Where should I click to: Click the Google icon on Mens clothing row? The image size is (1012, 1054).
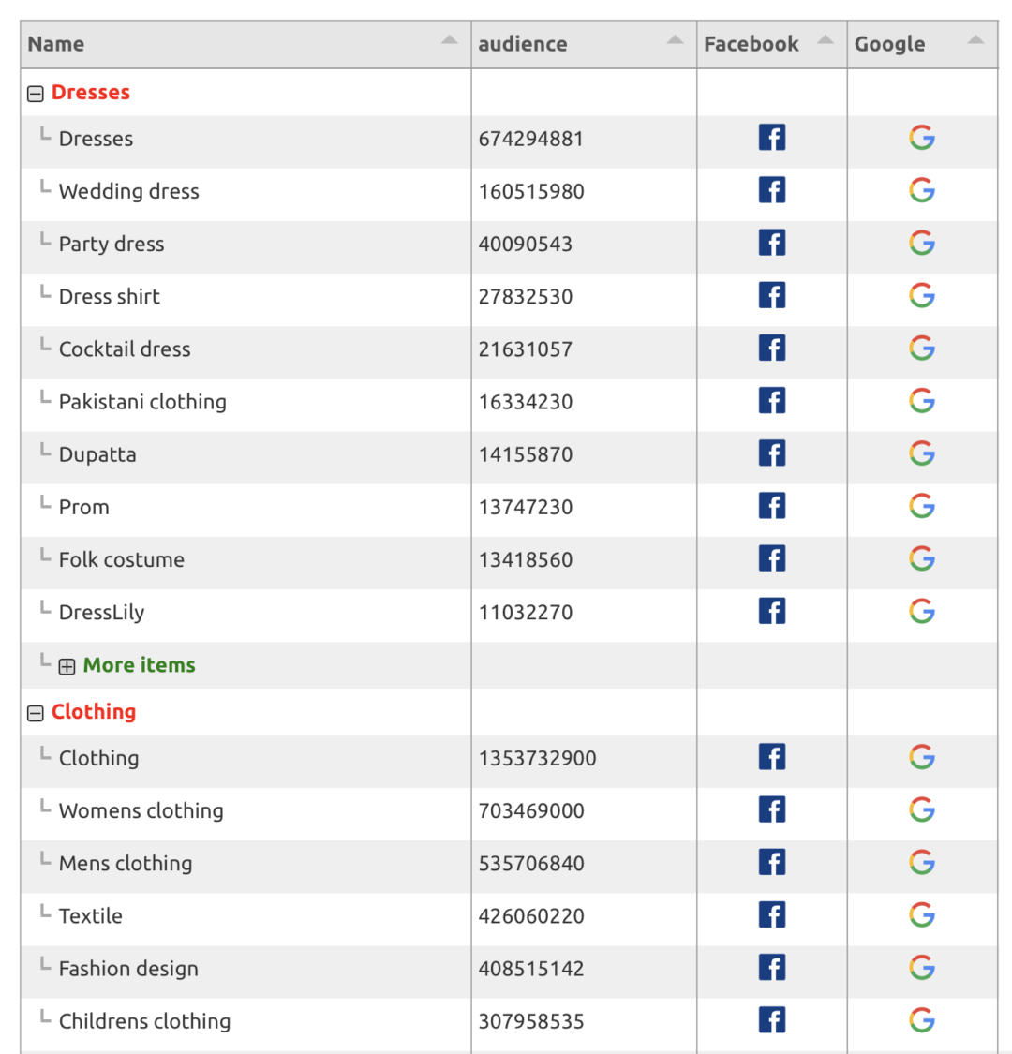(x=921, y=862)
